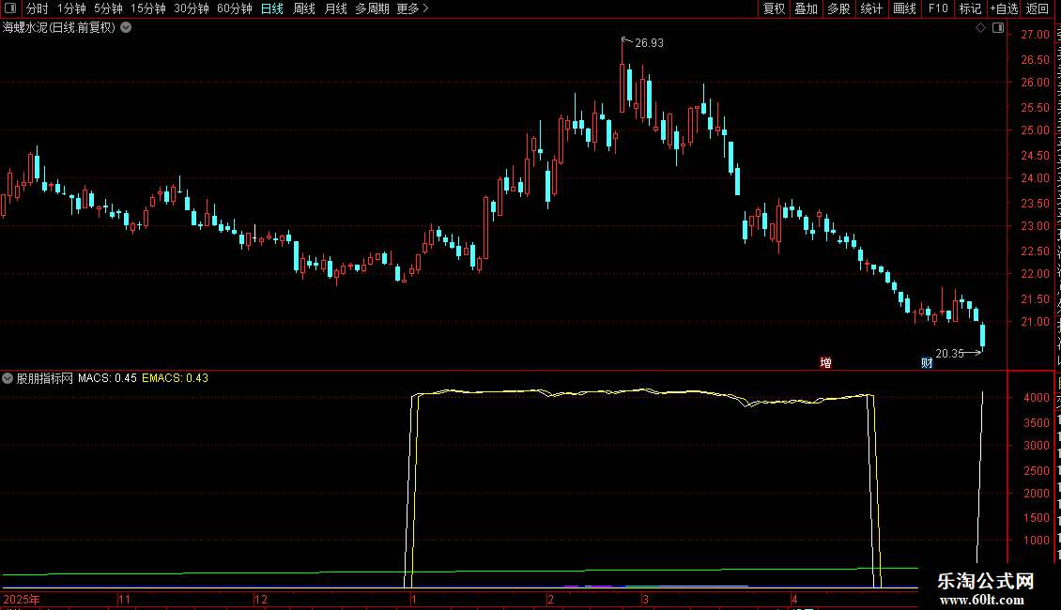Click the blue 财 event marker
The height and width of the screenshot is (610, 1061).
(927, 362)
